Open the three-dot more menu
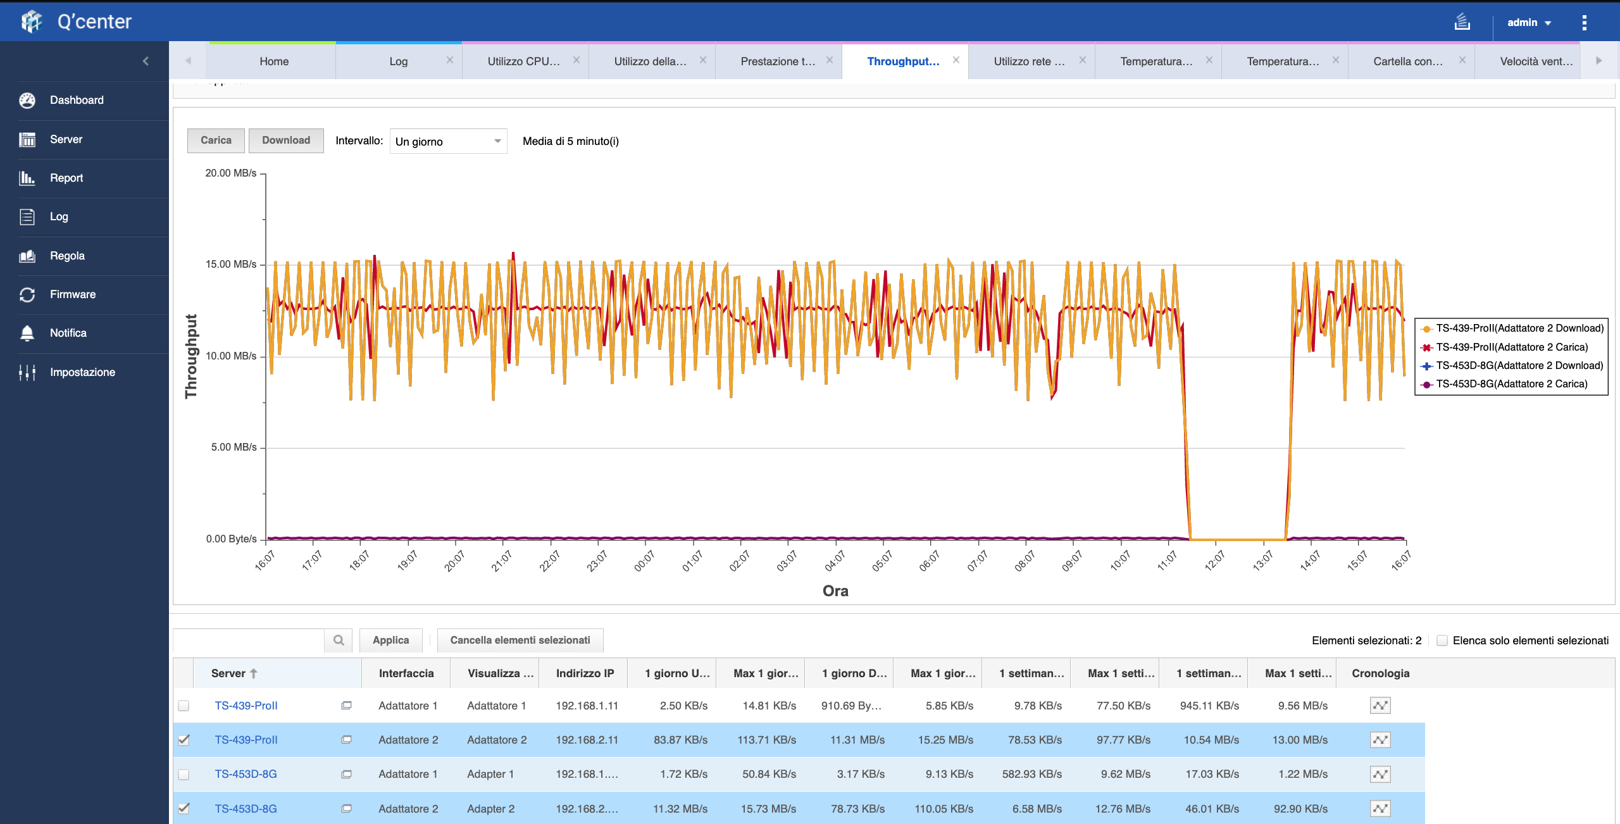The width and height of the screenshot is (1620, 824). [1584, 22]
